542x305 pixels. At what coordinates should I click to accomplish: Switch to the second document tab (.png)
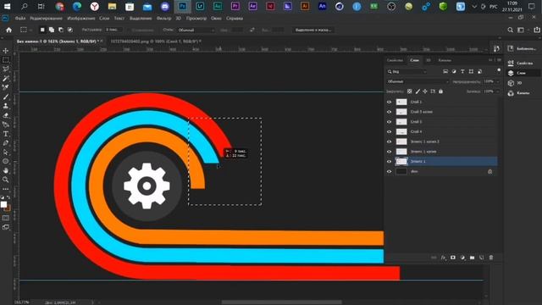coord(156,42)
